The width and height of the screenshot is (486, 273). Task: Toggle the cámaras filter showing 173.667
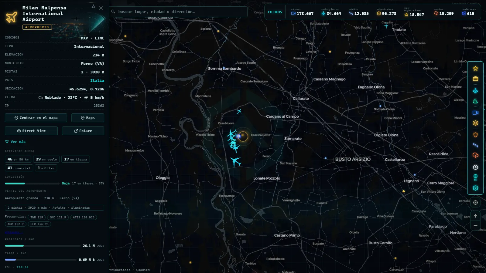302,12
